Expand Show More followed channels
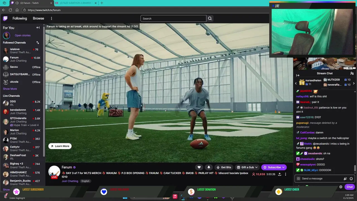The height and width of the screenshot is (201, 357). point(10,89)
